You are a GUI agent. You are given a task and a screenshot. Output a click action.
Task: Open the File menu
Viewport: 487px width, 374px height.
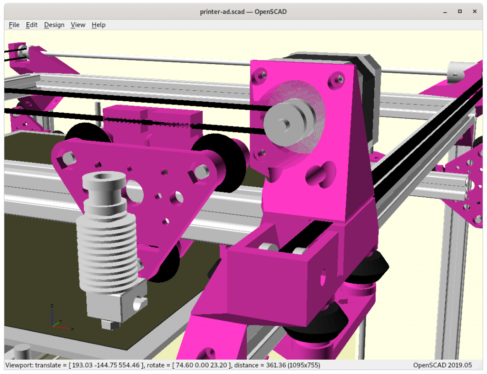pyautogui.click(x=14, y=25)
